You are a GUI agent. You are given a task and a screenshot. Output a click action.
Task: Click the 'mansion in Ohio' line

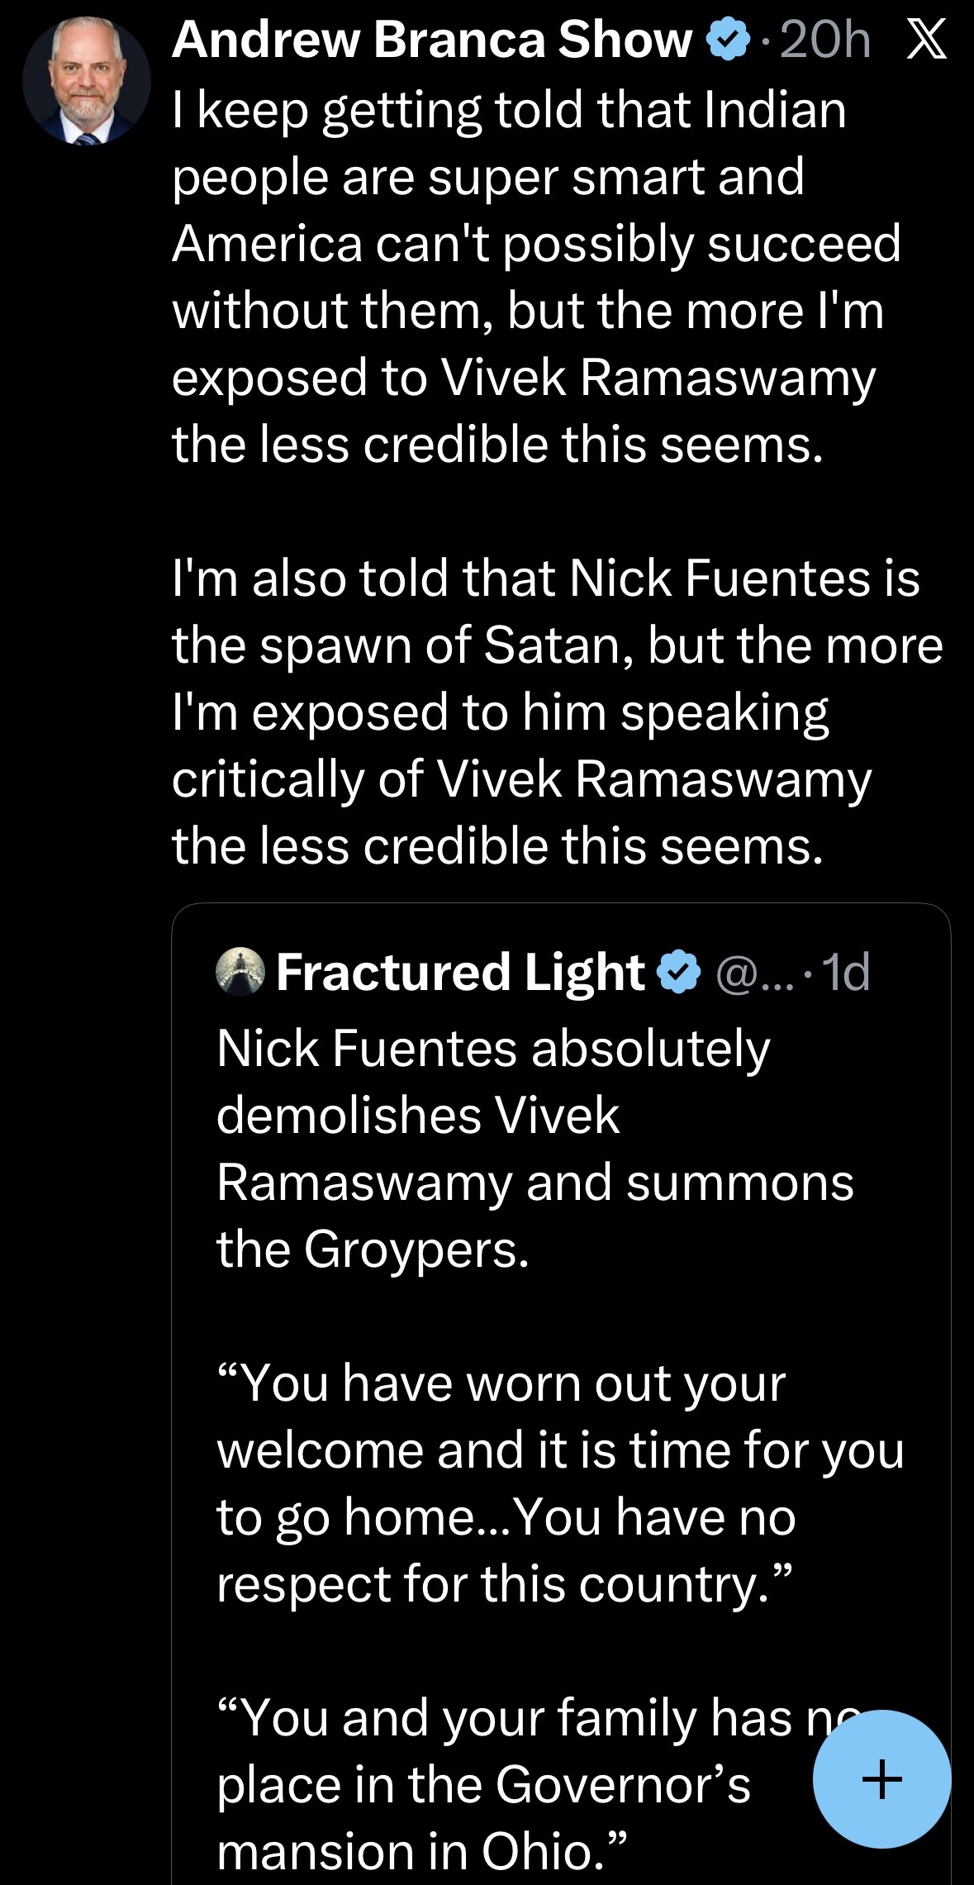421,1851
